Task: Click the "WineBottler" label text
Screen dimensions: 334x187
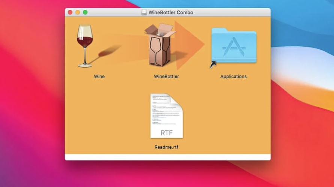Action: pos(166,76)
